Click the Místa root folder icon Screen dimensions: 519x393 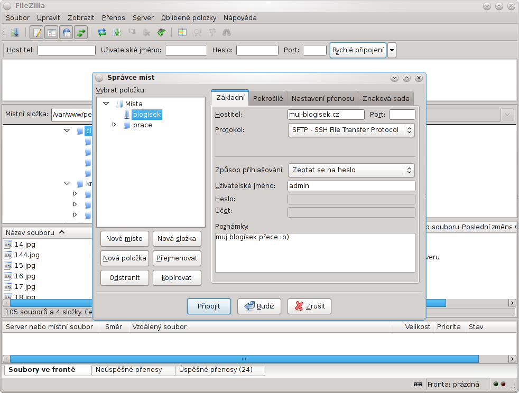[x=119, y=104]
